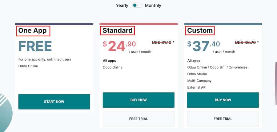Click Multi-Company feature in Custom plan
The width and height of the screenshot is (277, 132).
tap(199, 81)
